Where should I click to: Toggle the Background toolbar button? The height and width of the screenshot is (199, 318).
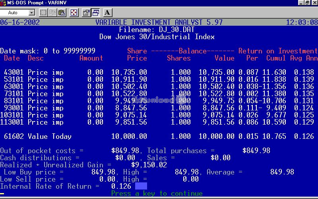point(95,13)
